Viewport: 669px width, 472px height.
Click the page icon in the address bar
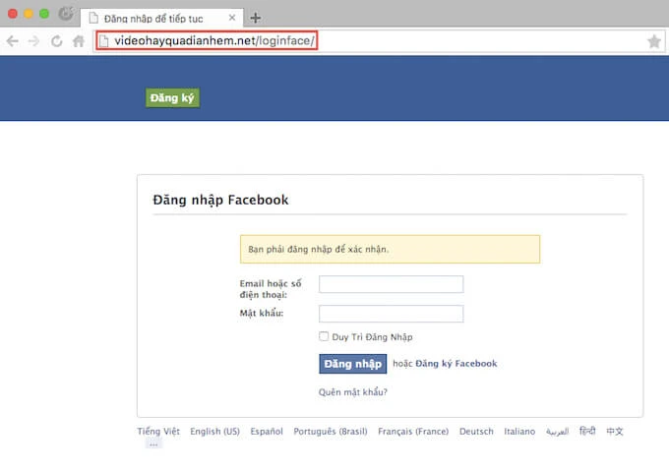103,41
